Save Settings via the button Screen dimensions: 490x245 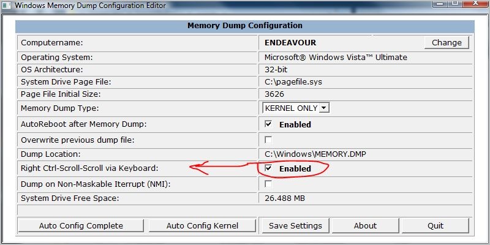click(x=295, y=225)
